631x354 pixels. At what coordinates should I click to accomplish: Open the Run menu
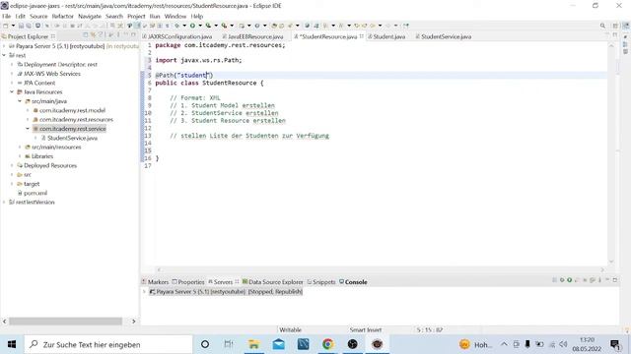tap(155, 16)
